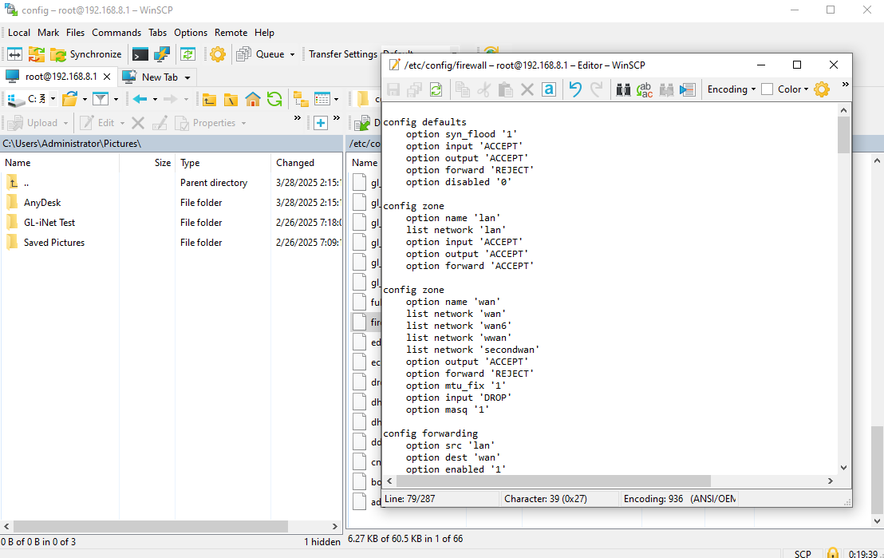Image resolution: width=884 pixels, height=558 pixels.
Task: Click Go to Line icon in editor
Action: click(x=688, y=89)
